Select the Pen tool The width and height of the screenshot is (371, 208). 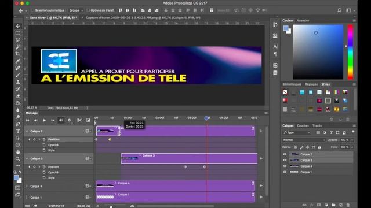click(x=18, y=124)
